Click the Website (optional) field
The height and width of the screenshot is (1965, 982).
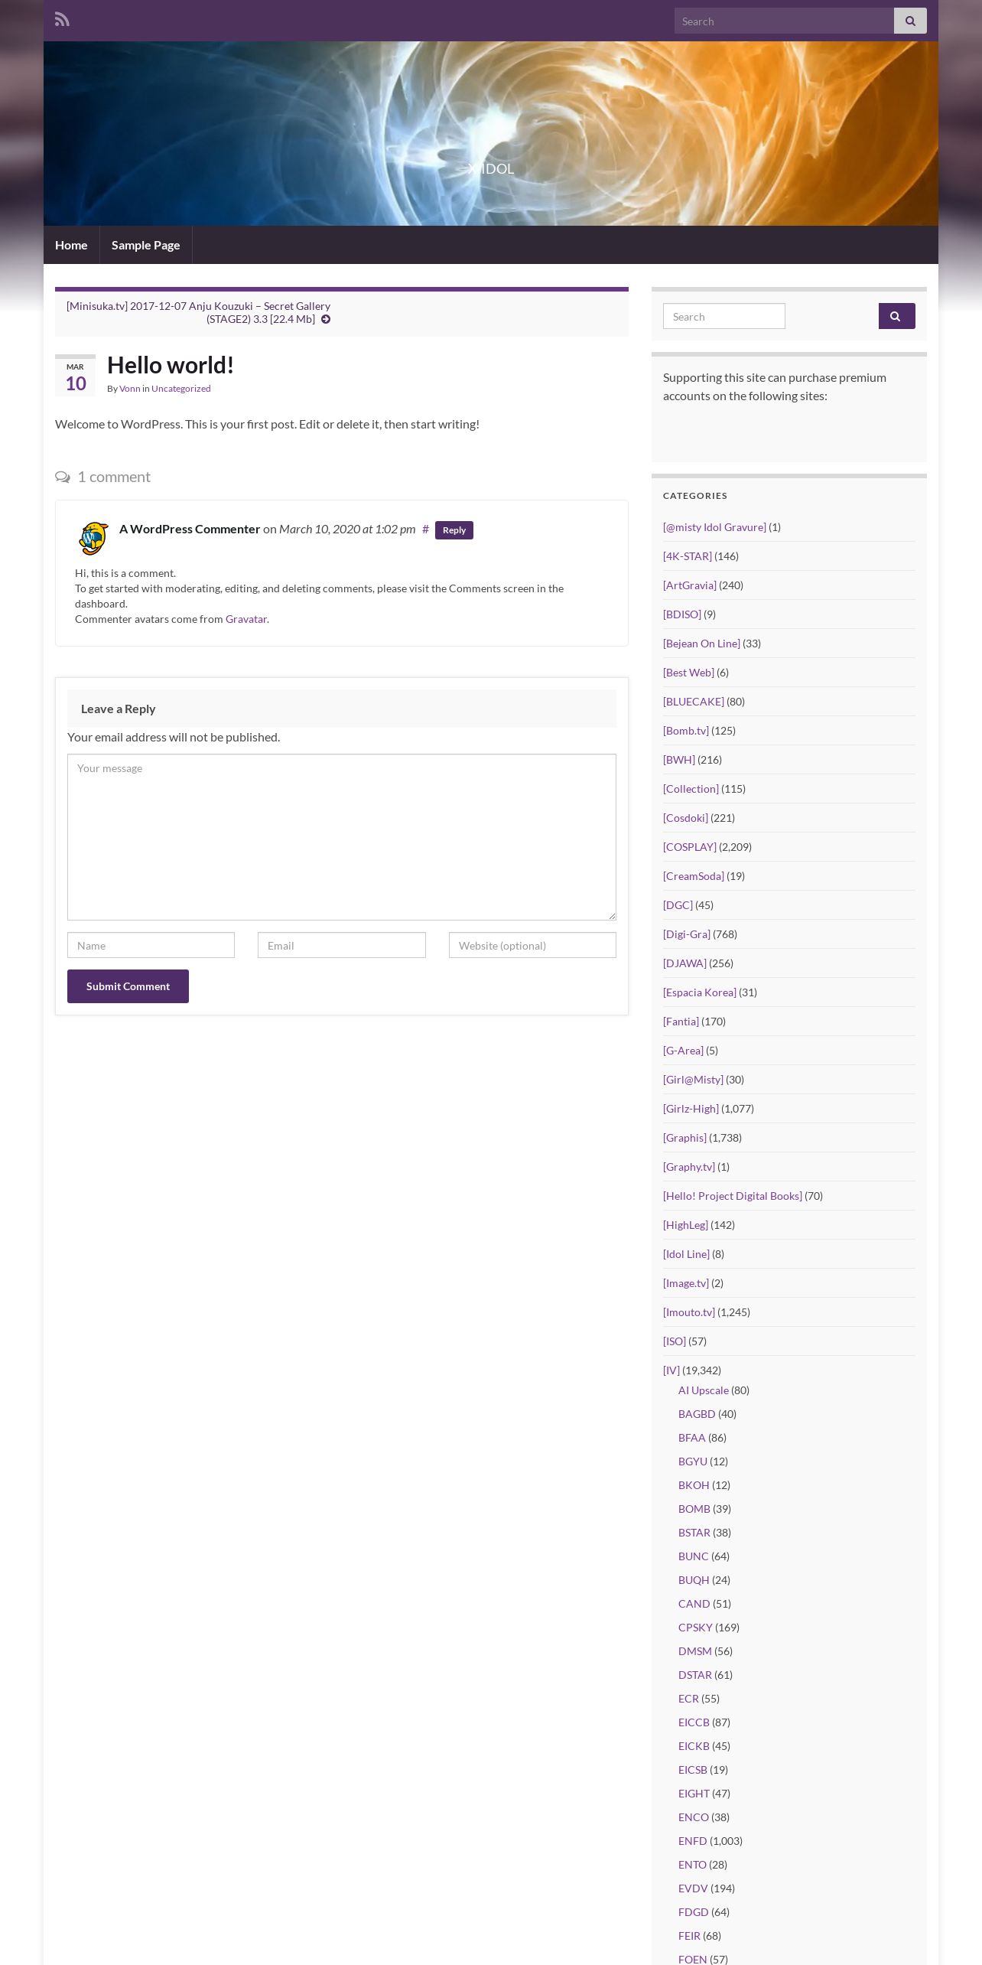tap(532, 945)
